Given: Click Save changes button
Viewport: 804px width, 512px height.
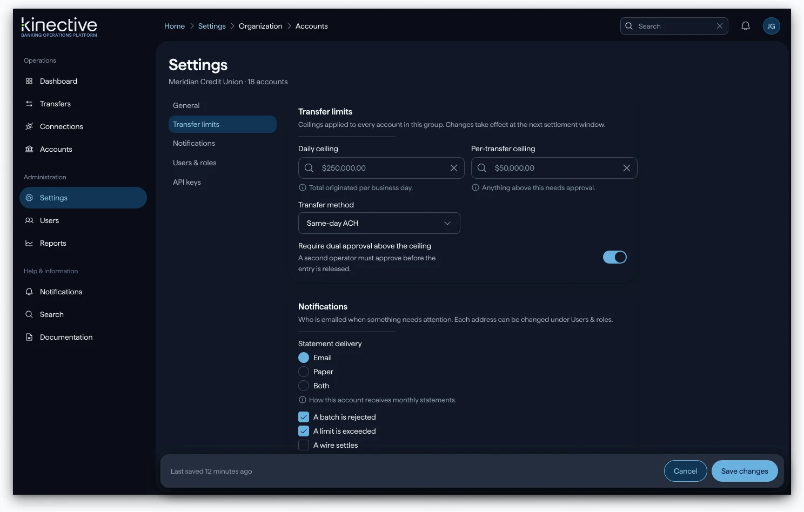Looking at the screenshot, I should point(745,471).
